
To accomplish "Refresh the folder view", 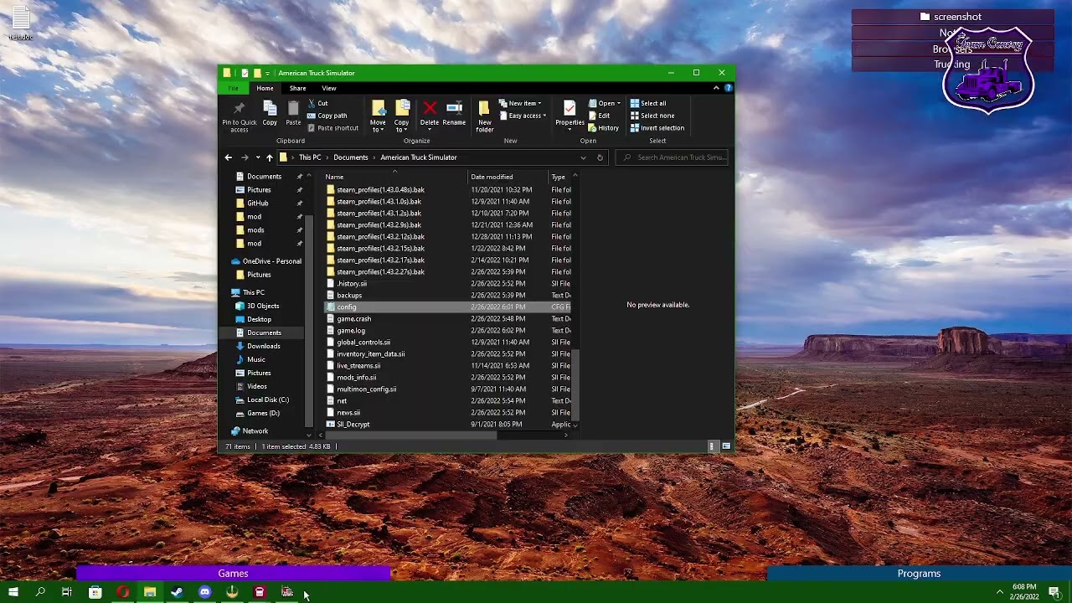I will pyautogui.click(x=600, y=157).
